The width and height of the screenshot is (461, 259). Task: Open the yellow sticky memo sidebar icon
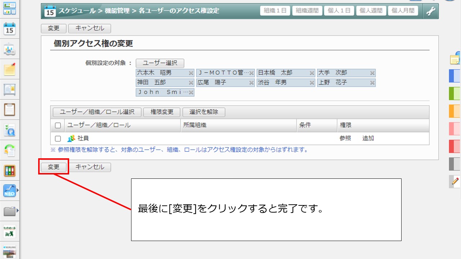click(x=10, y=69)
